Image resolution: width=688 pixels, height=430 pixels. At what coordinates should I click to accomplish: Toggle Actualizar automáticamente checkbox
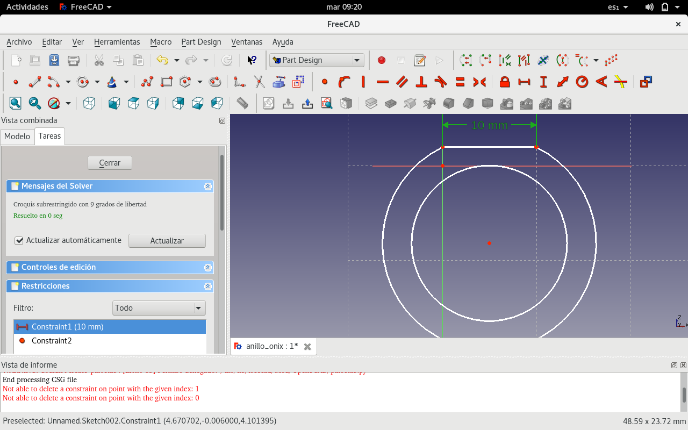19,240
